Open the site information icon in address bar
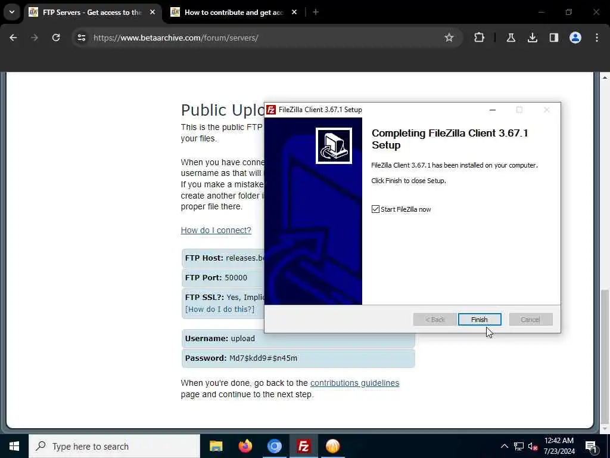Image resolution: width=610 pixels, height=458 pixels. pos(81,38)
